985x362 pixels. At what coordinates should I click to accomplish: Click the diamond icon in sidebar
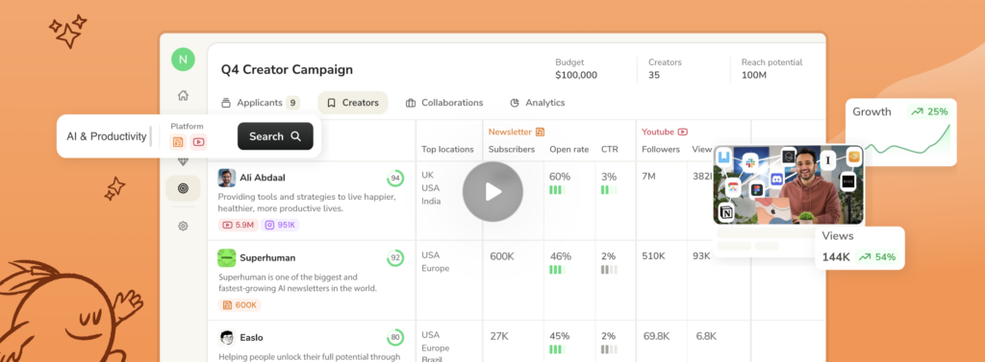(x=183, y=161)
